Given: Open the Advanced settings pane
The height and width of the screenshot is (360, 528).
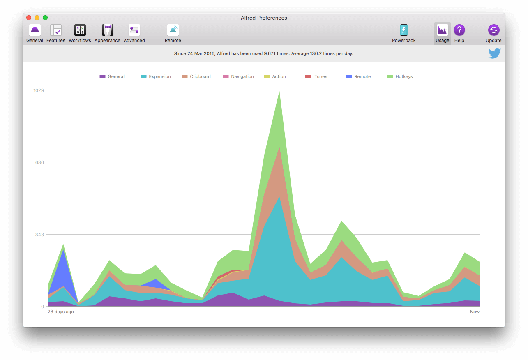Looking at the screenshot, I should (134, 33).
